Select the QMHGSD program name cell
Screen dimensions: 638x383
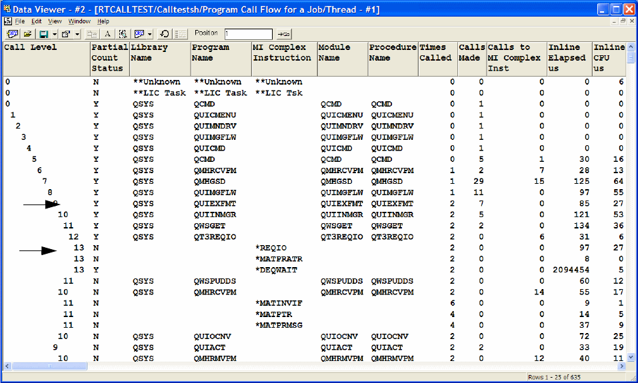[209, 181]
